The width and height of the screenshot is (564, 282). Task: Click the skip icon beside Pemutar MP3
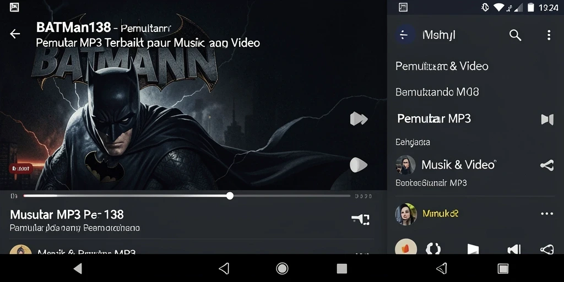tap(547, 119)
